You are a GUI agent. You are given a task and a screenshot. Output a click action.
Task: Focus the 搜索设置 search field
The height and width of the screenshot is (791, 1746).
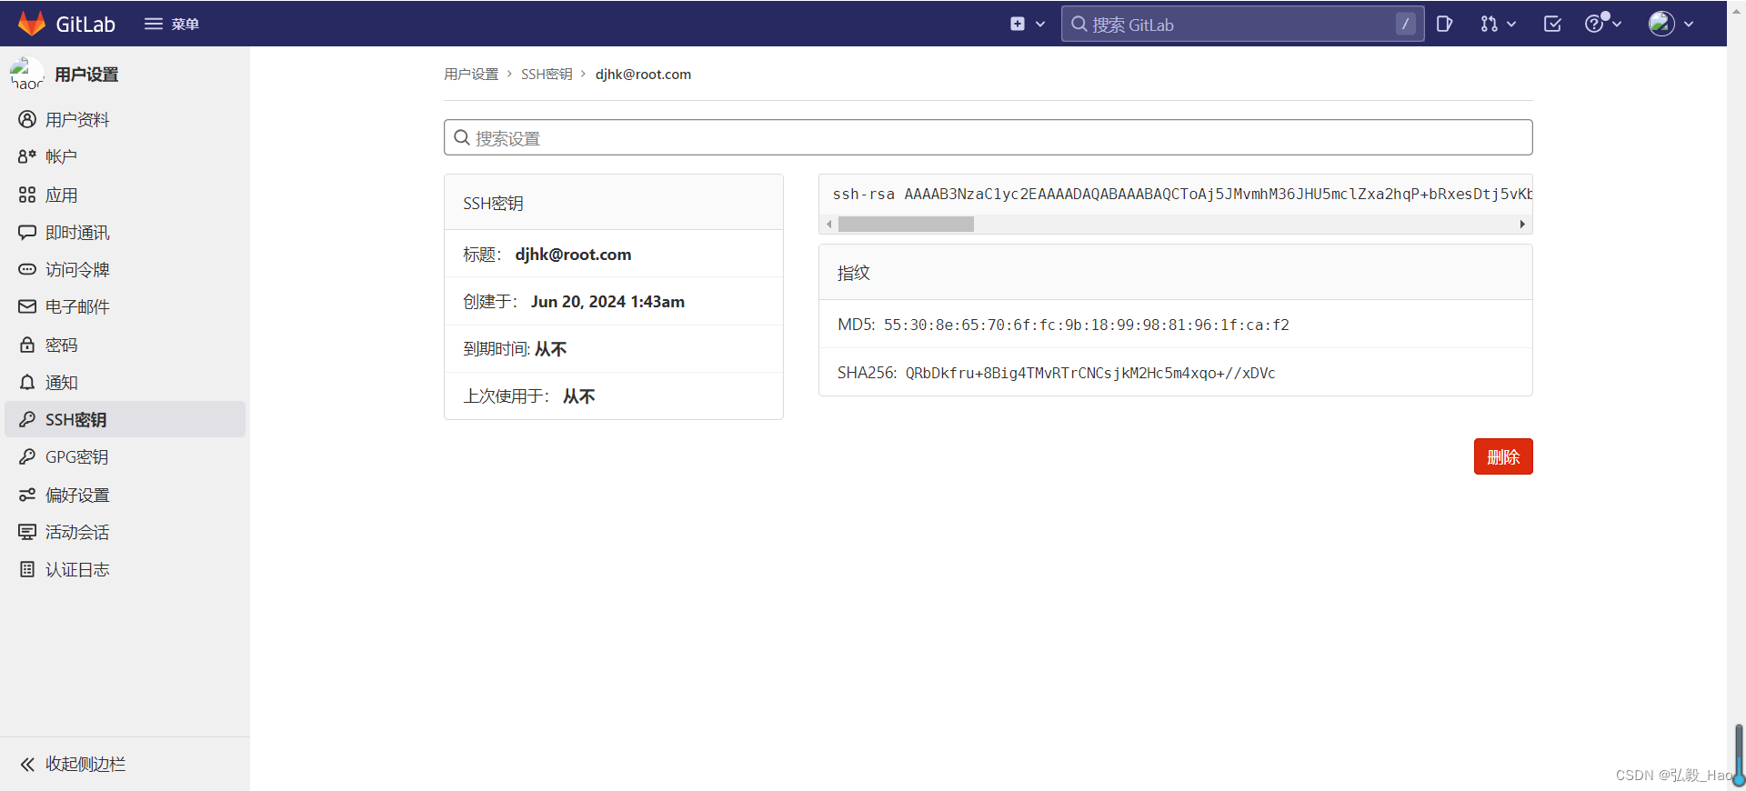click(988, 137)
